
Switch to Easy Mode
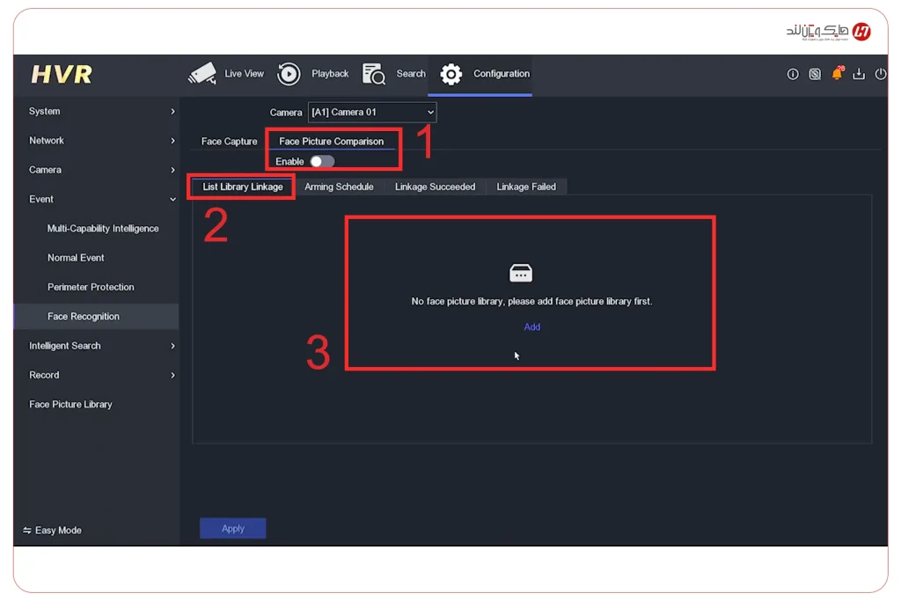tap(53, 531)
